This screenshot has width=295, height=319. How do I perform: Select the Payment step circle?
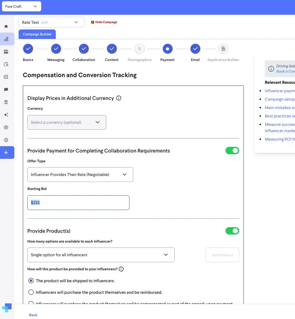pos(168,49)
